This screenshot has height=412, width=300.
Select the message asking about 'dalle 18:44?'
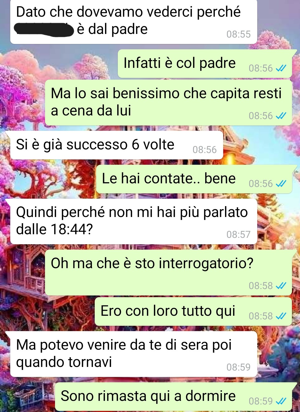[x=134, y=222]
